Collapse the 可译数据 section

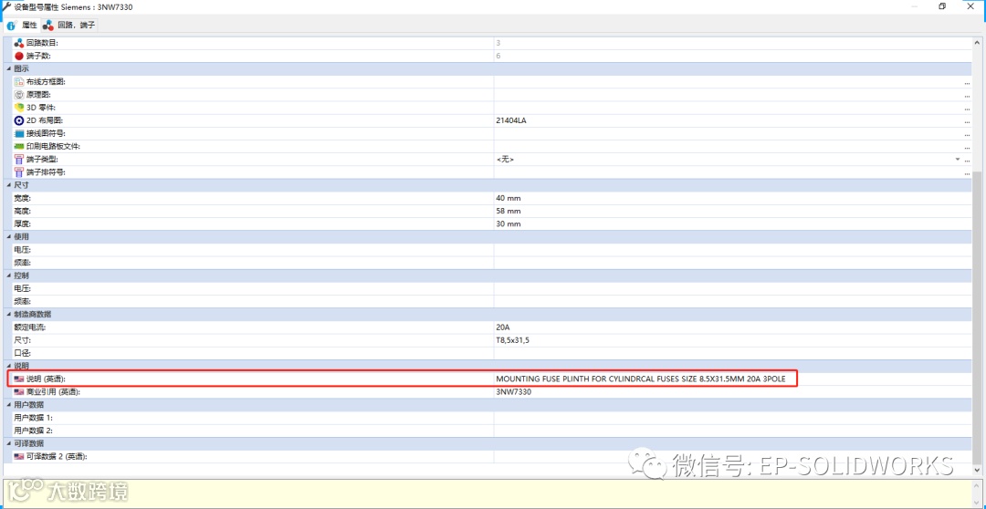pos(9,443)
